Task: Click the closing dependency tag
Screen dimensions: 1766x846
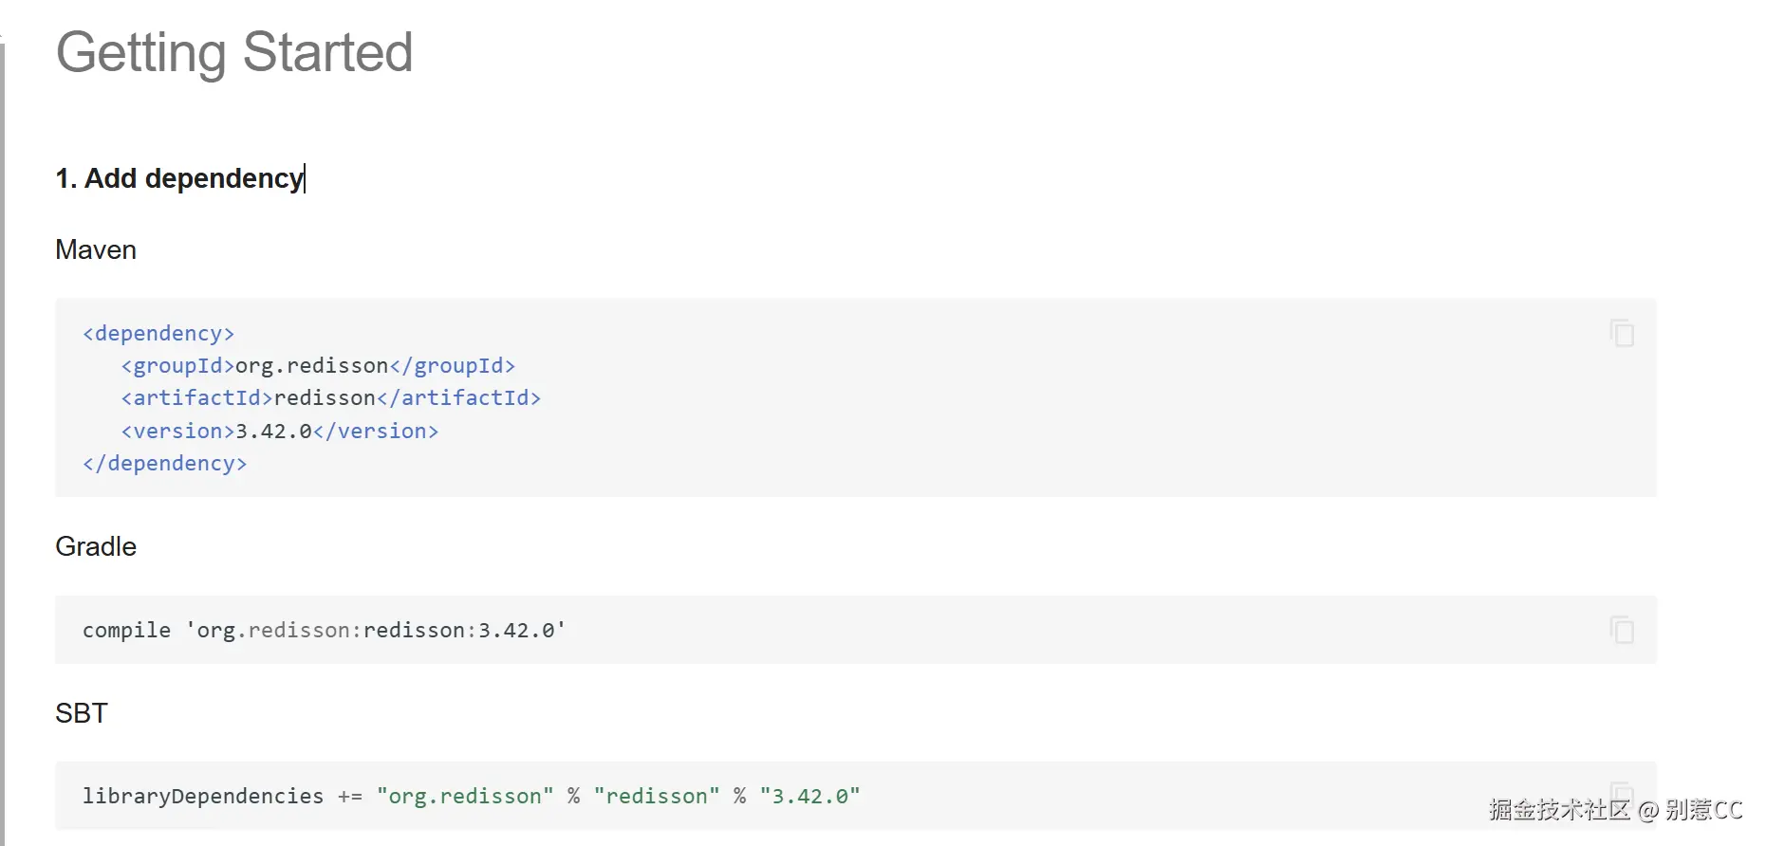Action: 165,464
